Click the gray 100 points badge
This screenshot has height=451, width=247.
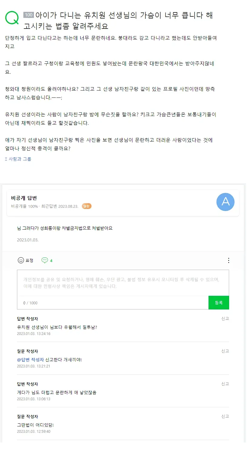[x=28, y=15]
